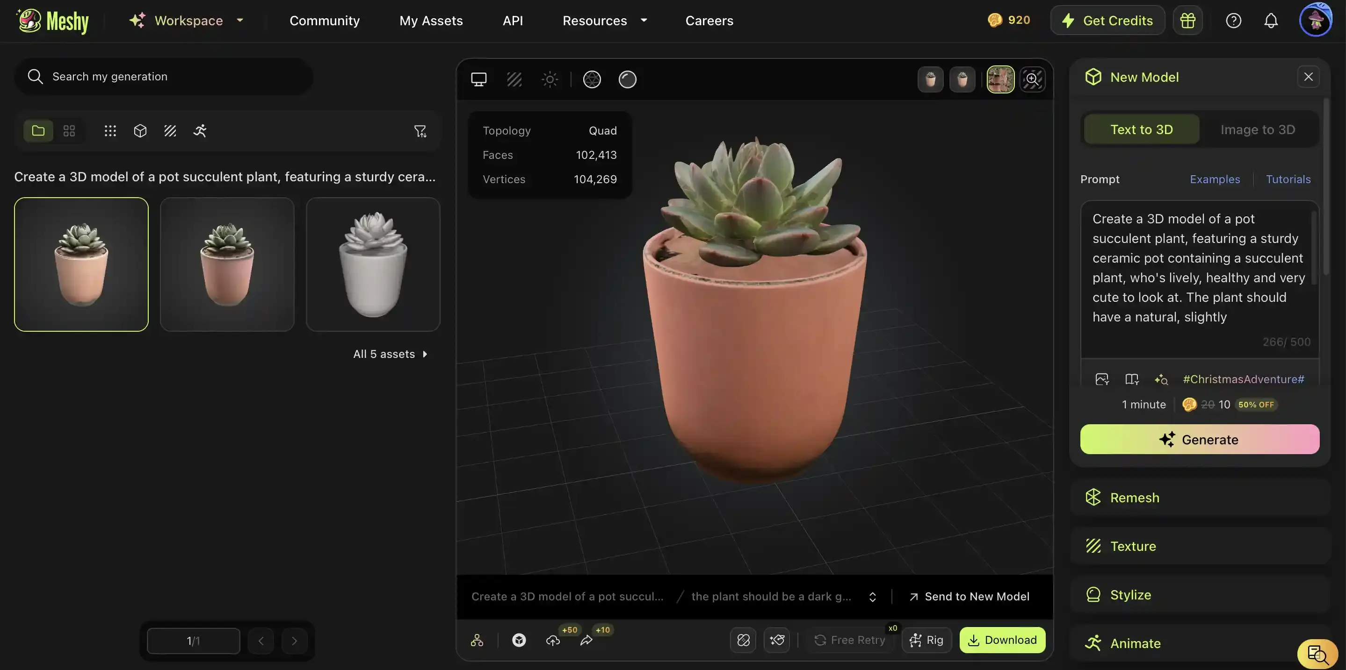
Task: Expand prompt history selector arrows in viewer
Action: (x=872, y=597)
